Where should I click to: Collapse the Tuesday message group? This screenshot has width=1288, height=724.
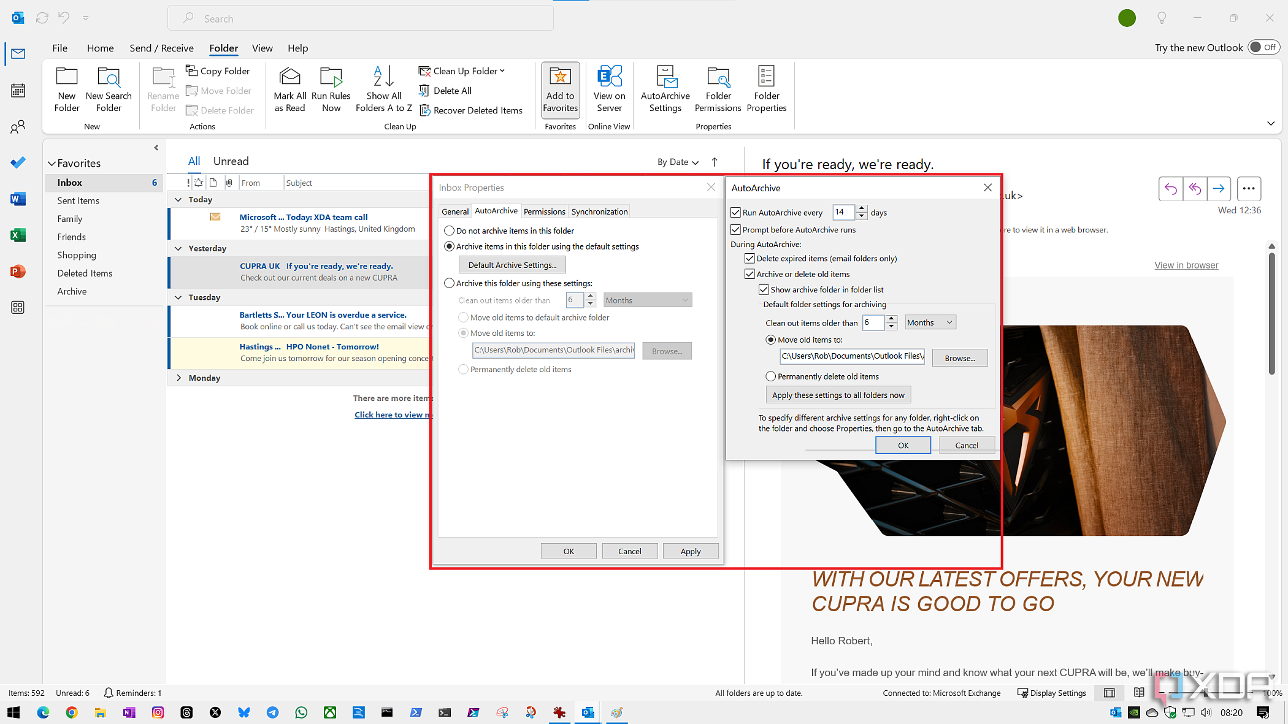click(x=178, y=297)
